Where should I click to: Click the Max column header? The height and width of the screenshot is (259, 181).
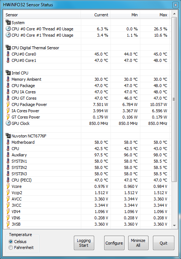coord(155,15)
